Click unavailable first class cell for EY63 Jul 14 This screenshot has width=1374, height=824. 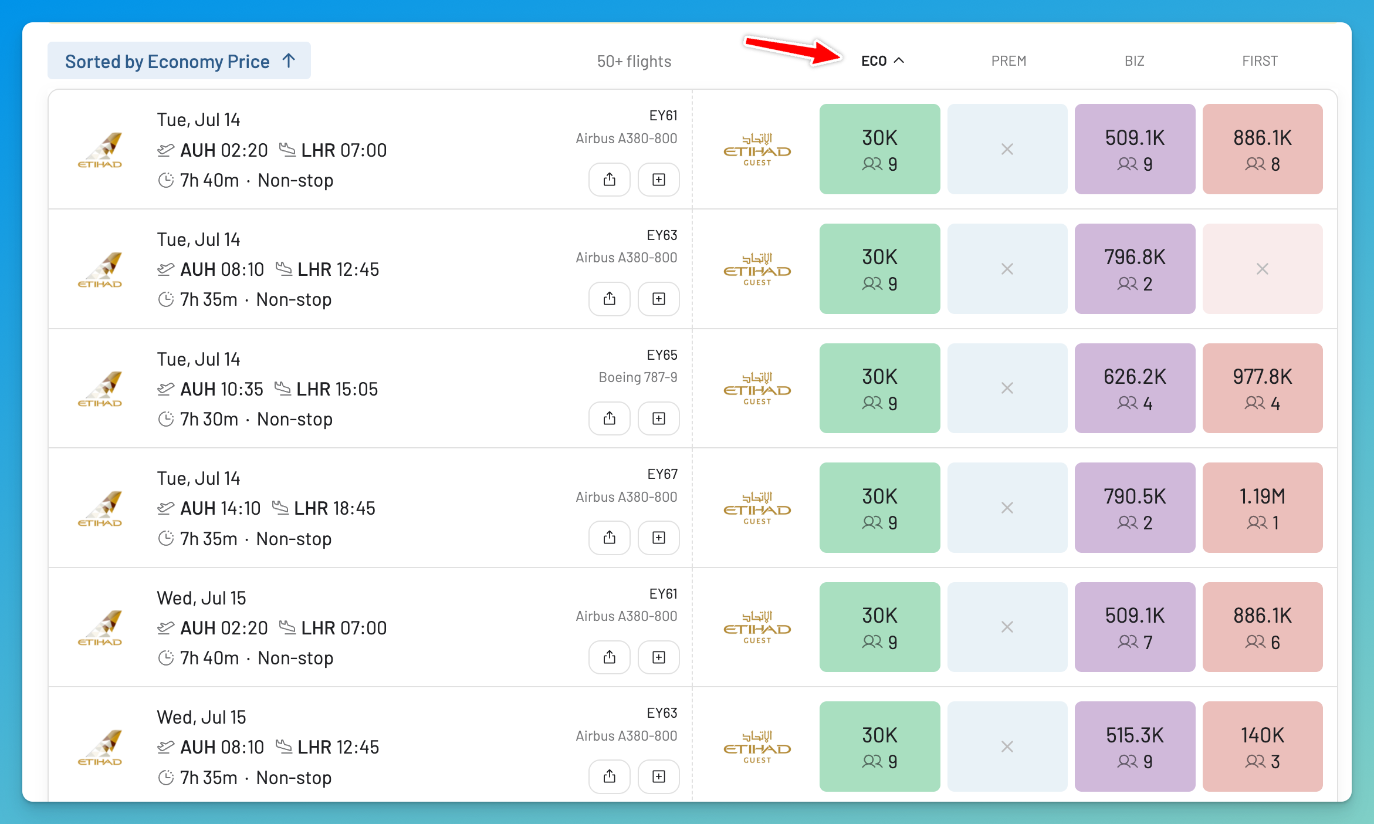click(x=1263, y=269)
